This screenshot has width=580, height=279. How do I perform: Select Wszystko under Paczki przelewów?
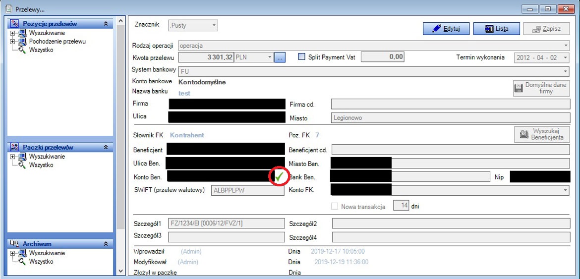tap(41, 165)
